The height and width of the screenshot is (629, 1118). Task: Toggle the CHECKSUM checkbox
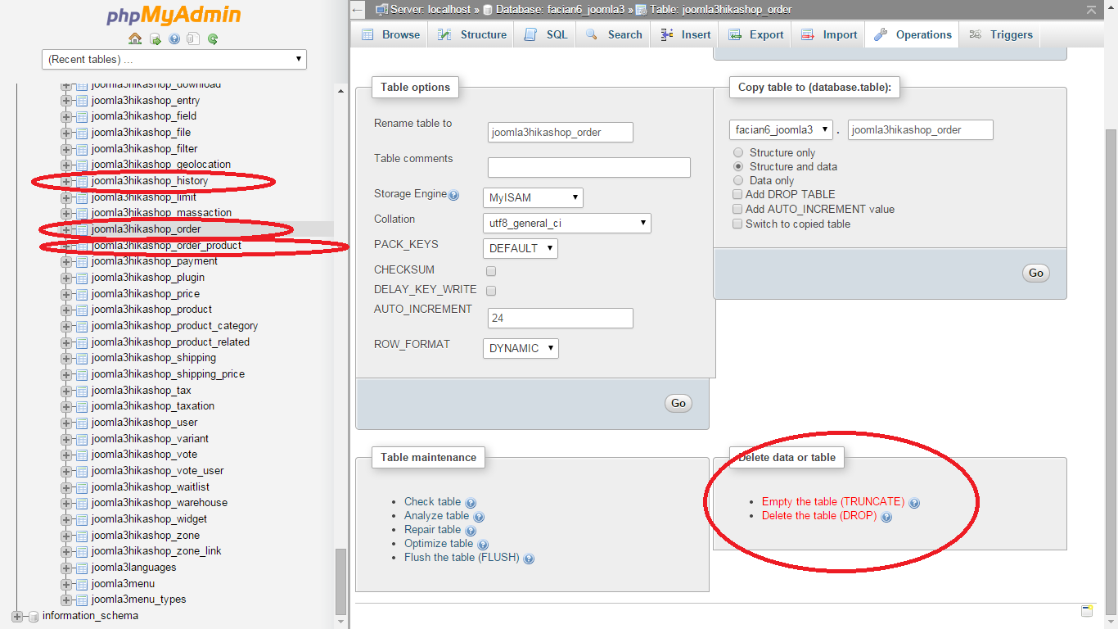pos(491,271)
